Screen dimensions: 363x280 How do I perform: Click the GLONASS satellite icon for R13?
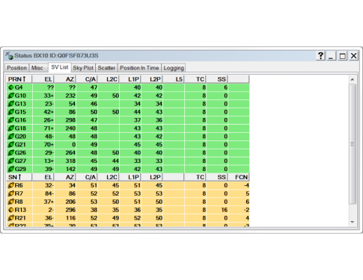point(11,210)
